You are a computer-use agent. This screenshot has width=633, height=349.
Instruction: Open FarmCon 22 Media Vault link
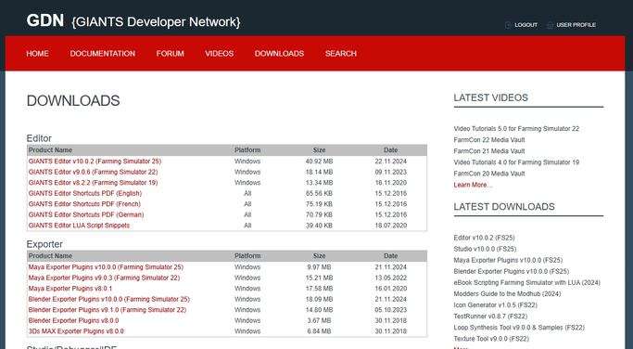[489, 140]
